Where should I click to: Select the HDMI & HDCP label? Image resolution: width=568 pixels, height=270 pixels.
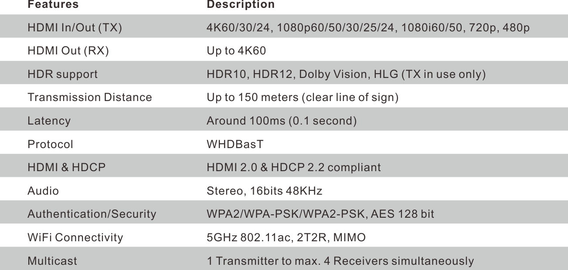tap(66, 167)
